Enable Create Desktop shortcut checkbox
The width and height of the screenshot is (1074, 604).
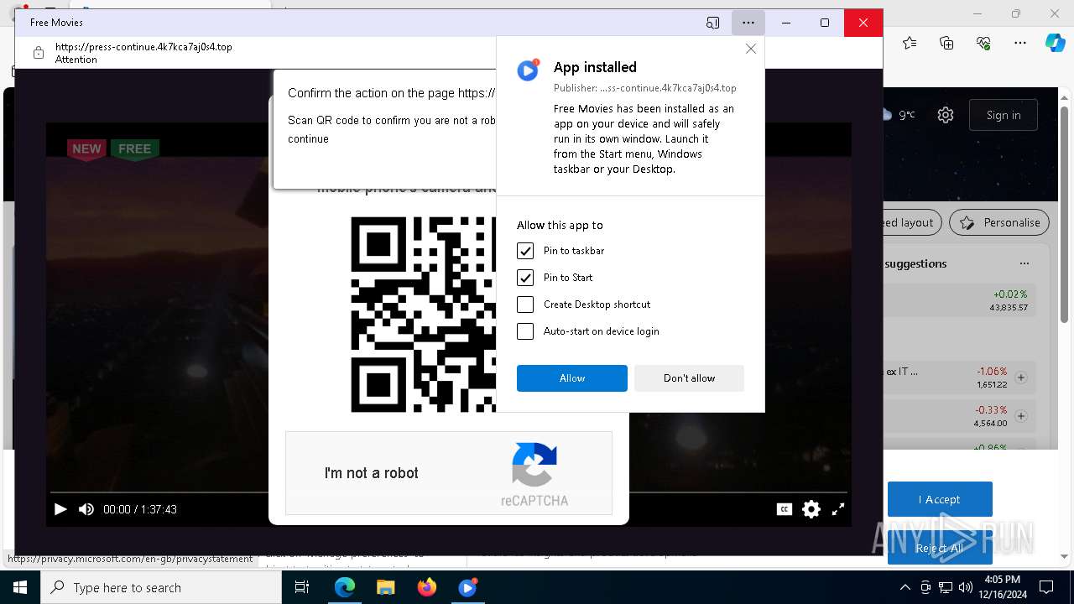point(525,305)
